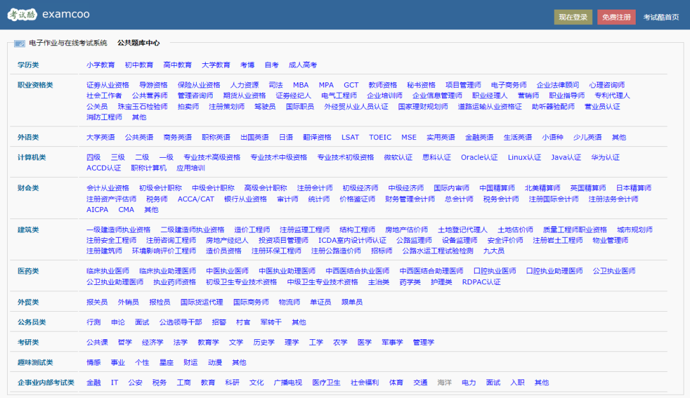Open 跟单员 link
This screenshot has width=690, height=398.
(x=351, y=302)
